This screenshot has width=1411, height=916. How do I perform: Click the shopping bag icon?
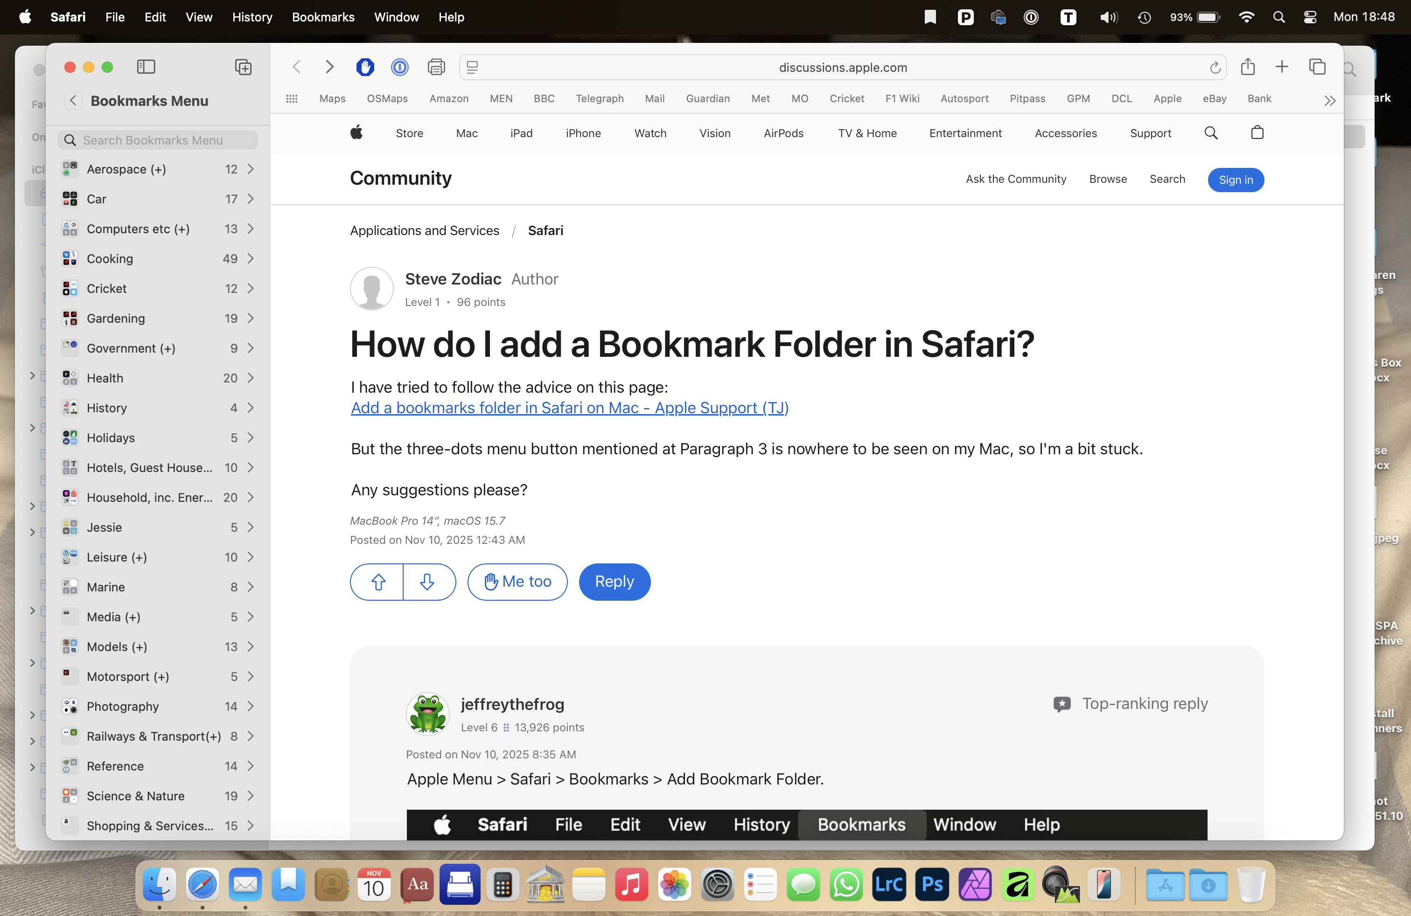tap(1257, 133)
